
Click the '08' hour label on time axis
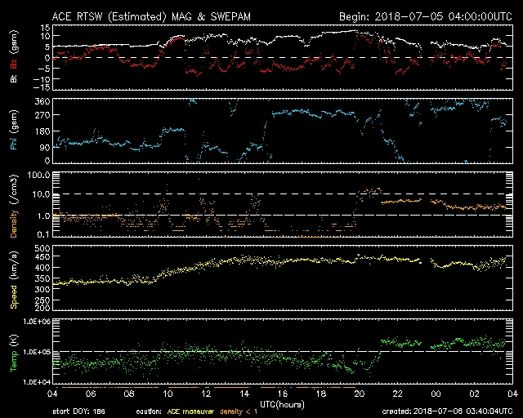[x=129, y=394]
